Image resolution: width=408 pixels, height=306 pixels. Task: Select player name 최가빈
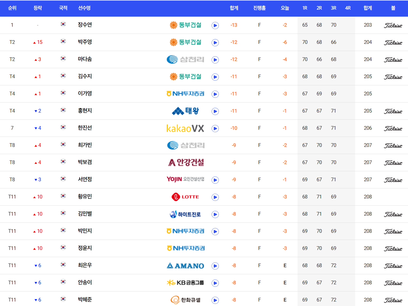[85, 145]
